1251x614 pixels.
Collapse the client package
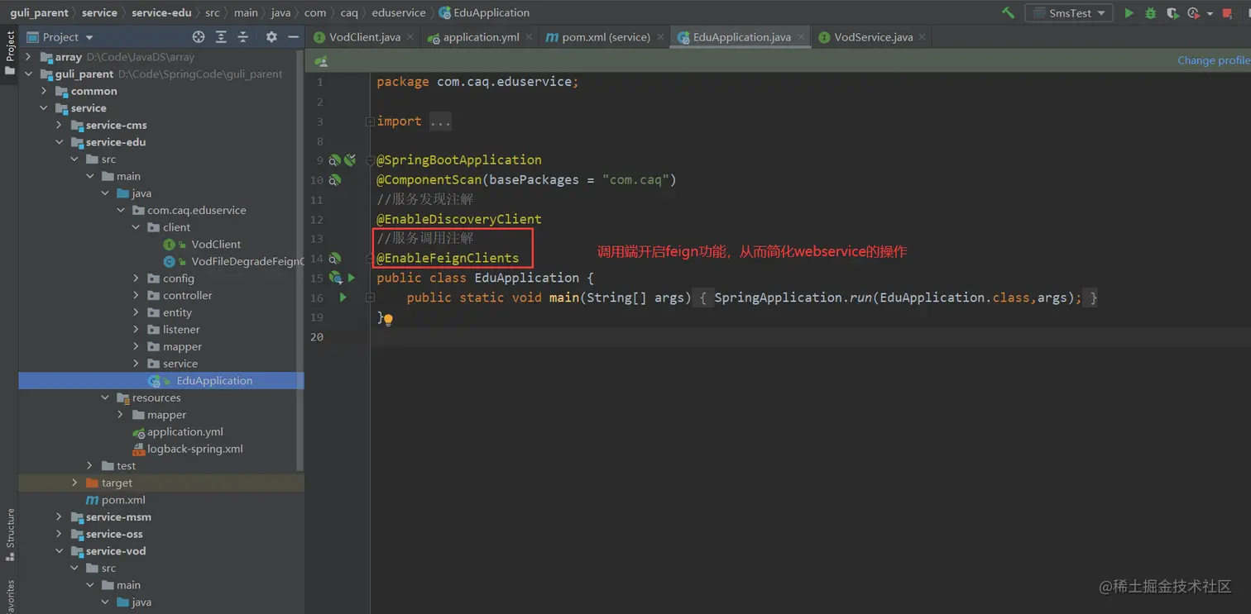pos(136,227)
